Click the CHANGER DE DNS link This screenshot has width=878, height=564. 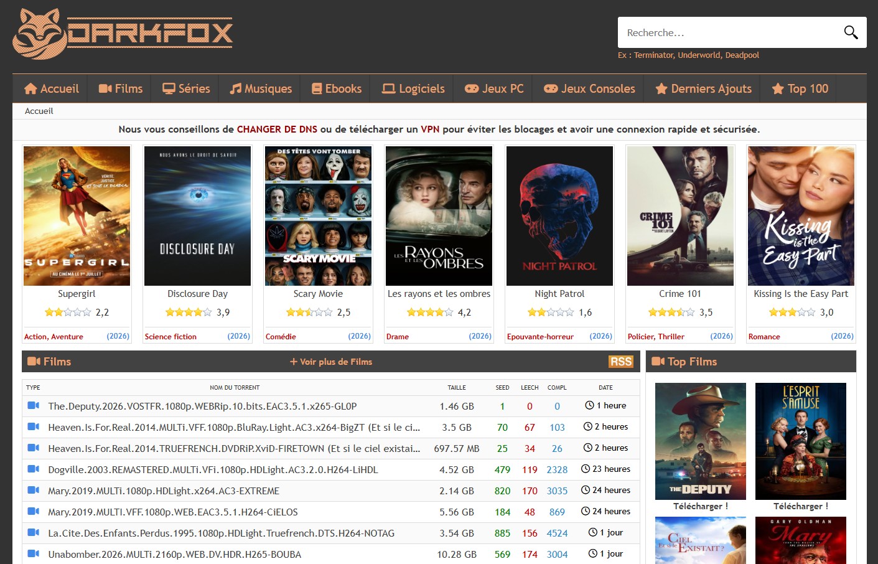pos(277,129)
